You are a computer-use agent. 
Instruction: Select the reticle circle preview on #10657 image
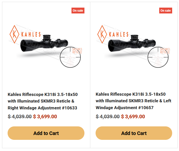click(x=158, y=57)
